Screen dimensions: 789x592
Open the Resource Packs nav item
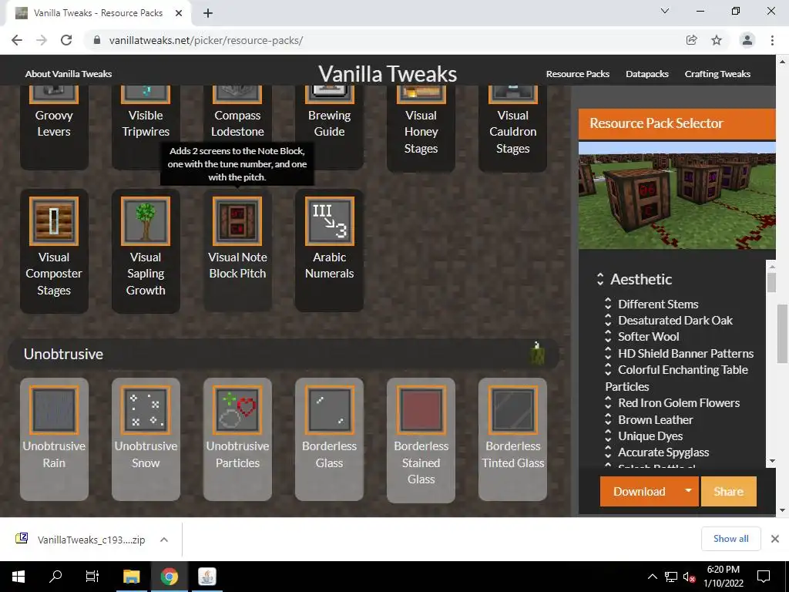coord(578,74)
